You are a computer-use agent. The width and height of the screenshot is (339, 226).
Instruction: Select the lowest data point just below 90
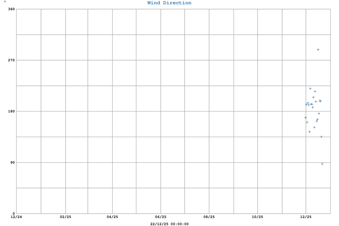pyautogui.click(x=322, y=164)
